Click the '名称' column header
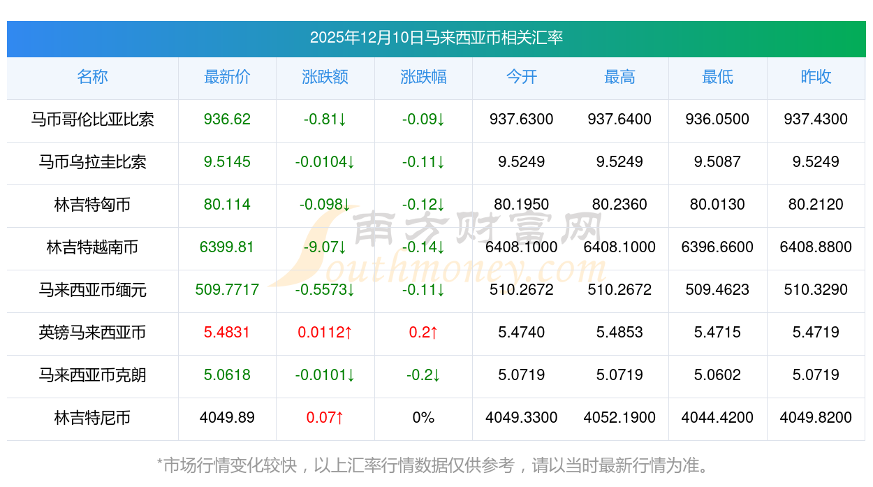The height and width of the screenshot is (487, 873). coord(92,77)
